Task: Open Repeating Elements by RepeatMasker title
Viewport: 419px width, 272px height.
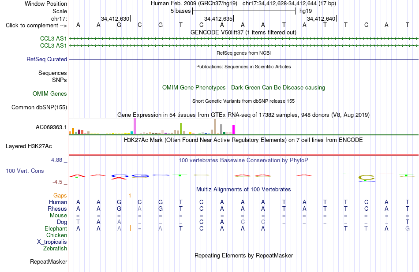Action: 243,255
